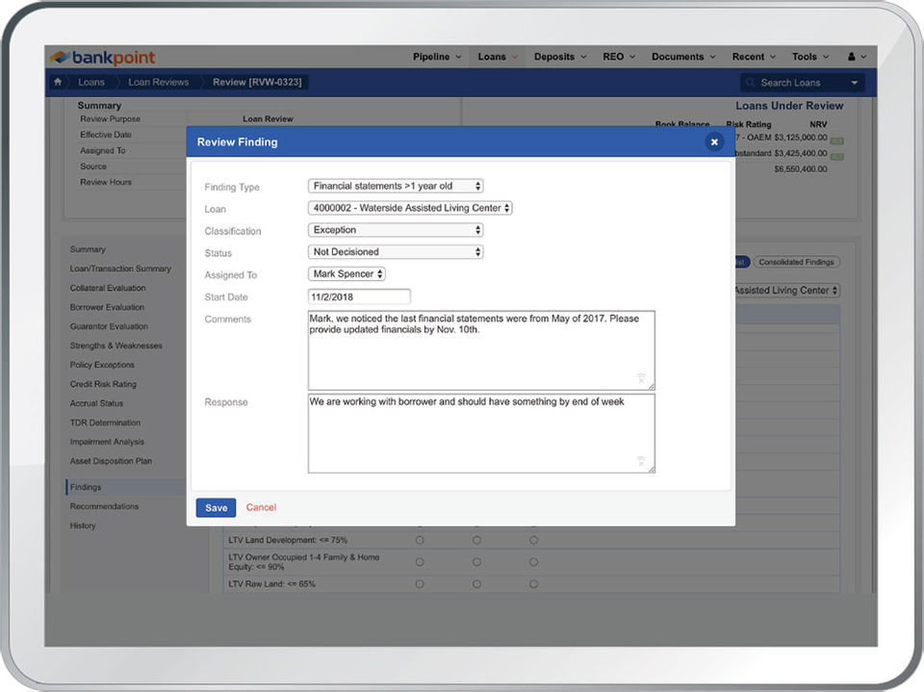Select third radio for LTV Raw Land
The height and width of the screenshot is (692, 924).
[x=533, y=584]
